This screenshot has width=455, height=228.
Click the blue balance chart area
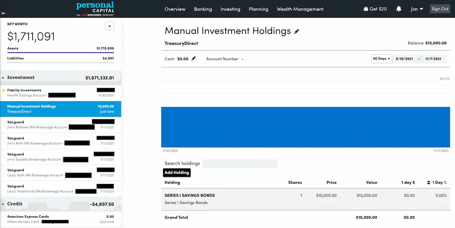point(306,127)
